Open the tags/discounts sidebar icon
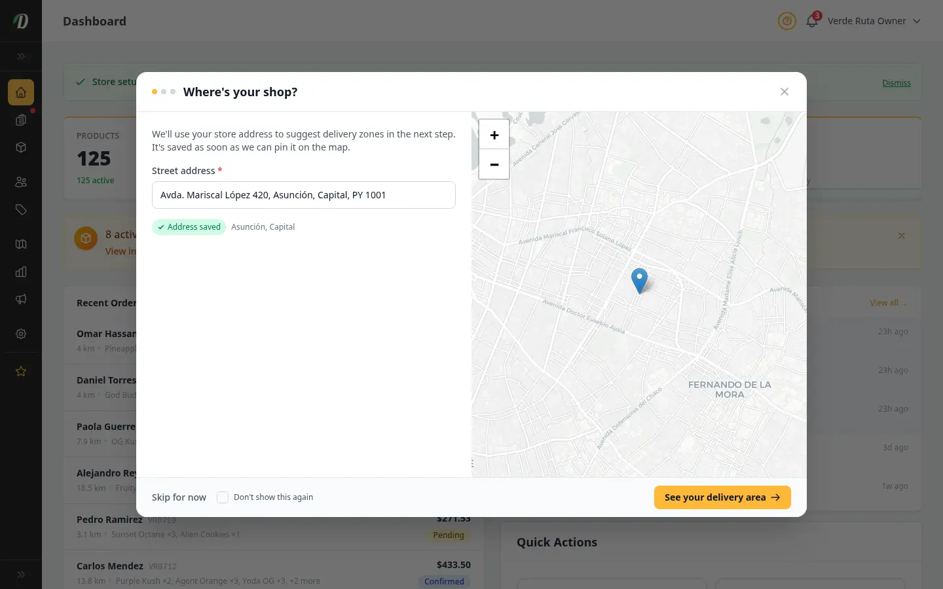The image size is (943, 589). 21,209
